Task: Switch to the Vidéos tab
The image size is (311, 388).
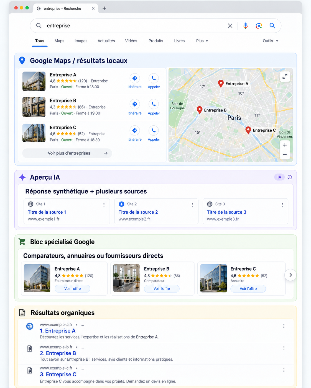Action: 131,41
